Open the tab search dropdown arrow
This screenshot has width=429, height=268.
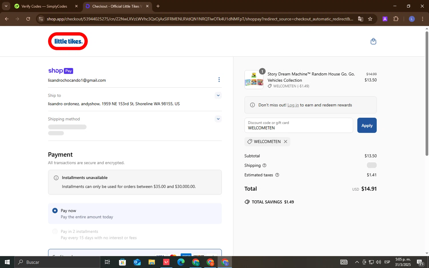coord(6,6)
